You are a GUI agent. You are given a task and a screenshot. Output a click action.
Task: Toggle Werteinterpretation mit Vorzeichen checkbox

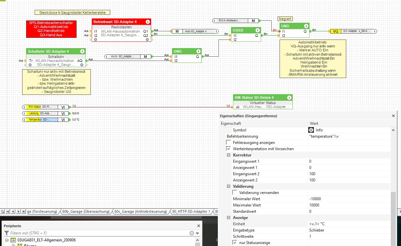[x=228, y=149]
